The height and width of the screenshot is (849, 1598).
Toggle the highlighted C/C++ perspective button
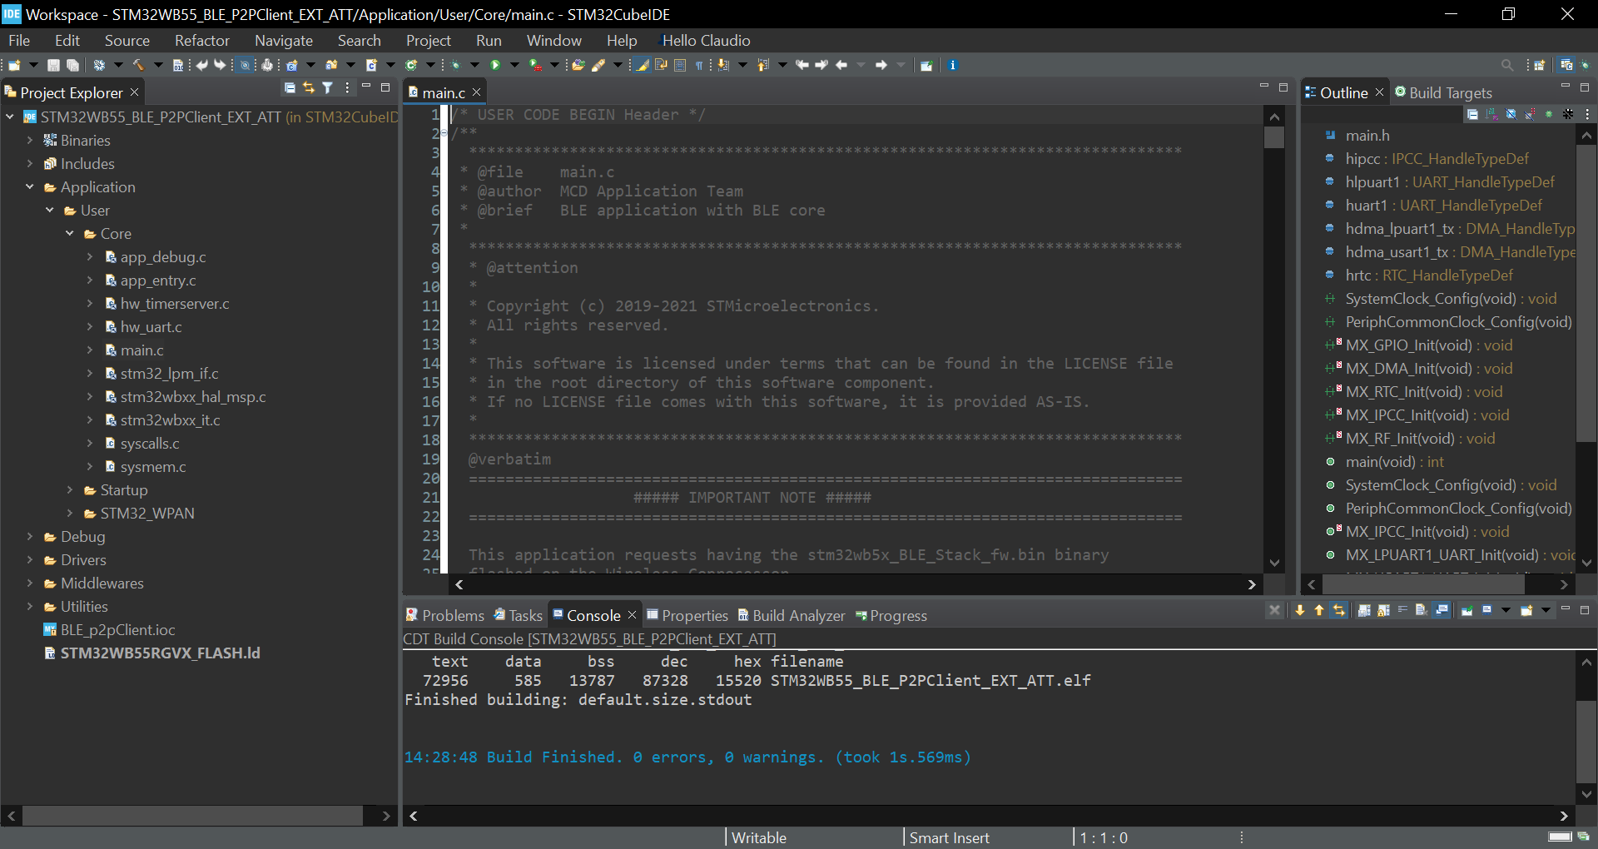click(x=1566, y=65)
